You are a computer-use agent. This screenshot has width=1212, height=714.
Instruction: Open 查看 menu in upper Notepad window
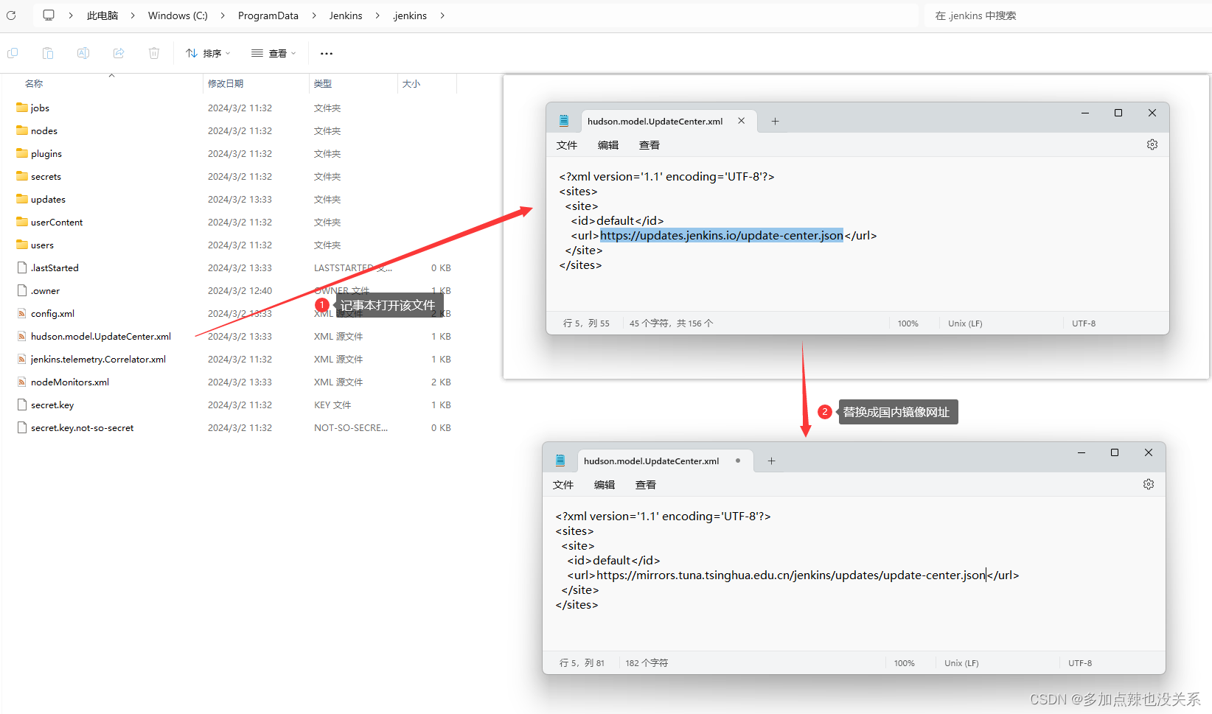click(649, 145)
